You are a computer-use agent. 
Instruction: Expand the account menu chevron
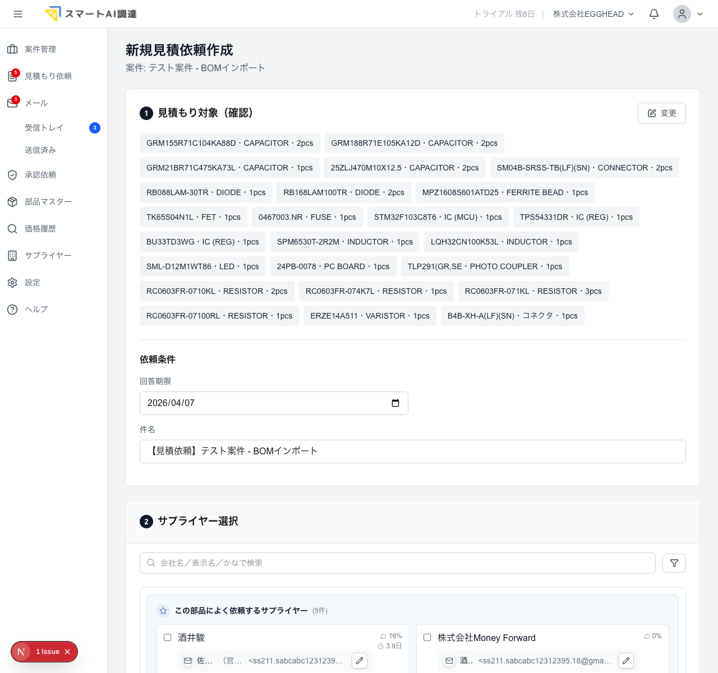point(700,14)
